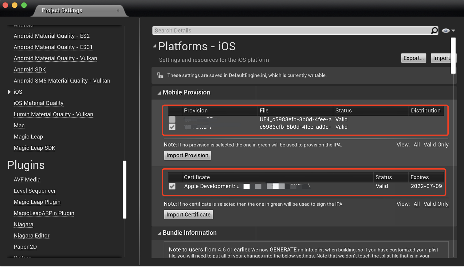Click the lock icon beside DefaultEngine.ini notice
464x267 pixels.
click(160, 75)
